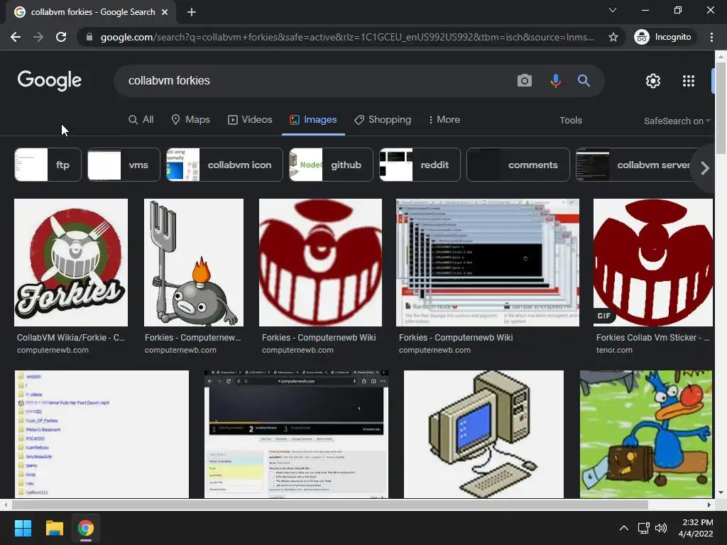Viewport: 727px width, 545px height.
Task: Open Forkies Computernewb Wiki under red face
Action: pyautogui.click(x=319, y=338)
